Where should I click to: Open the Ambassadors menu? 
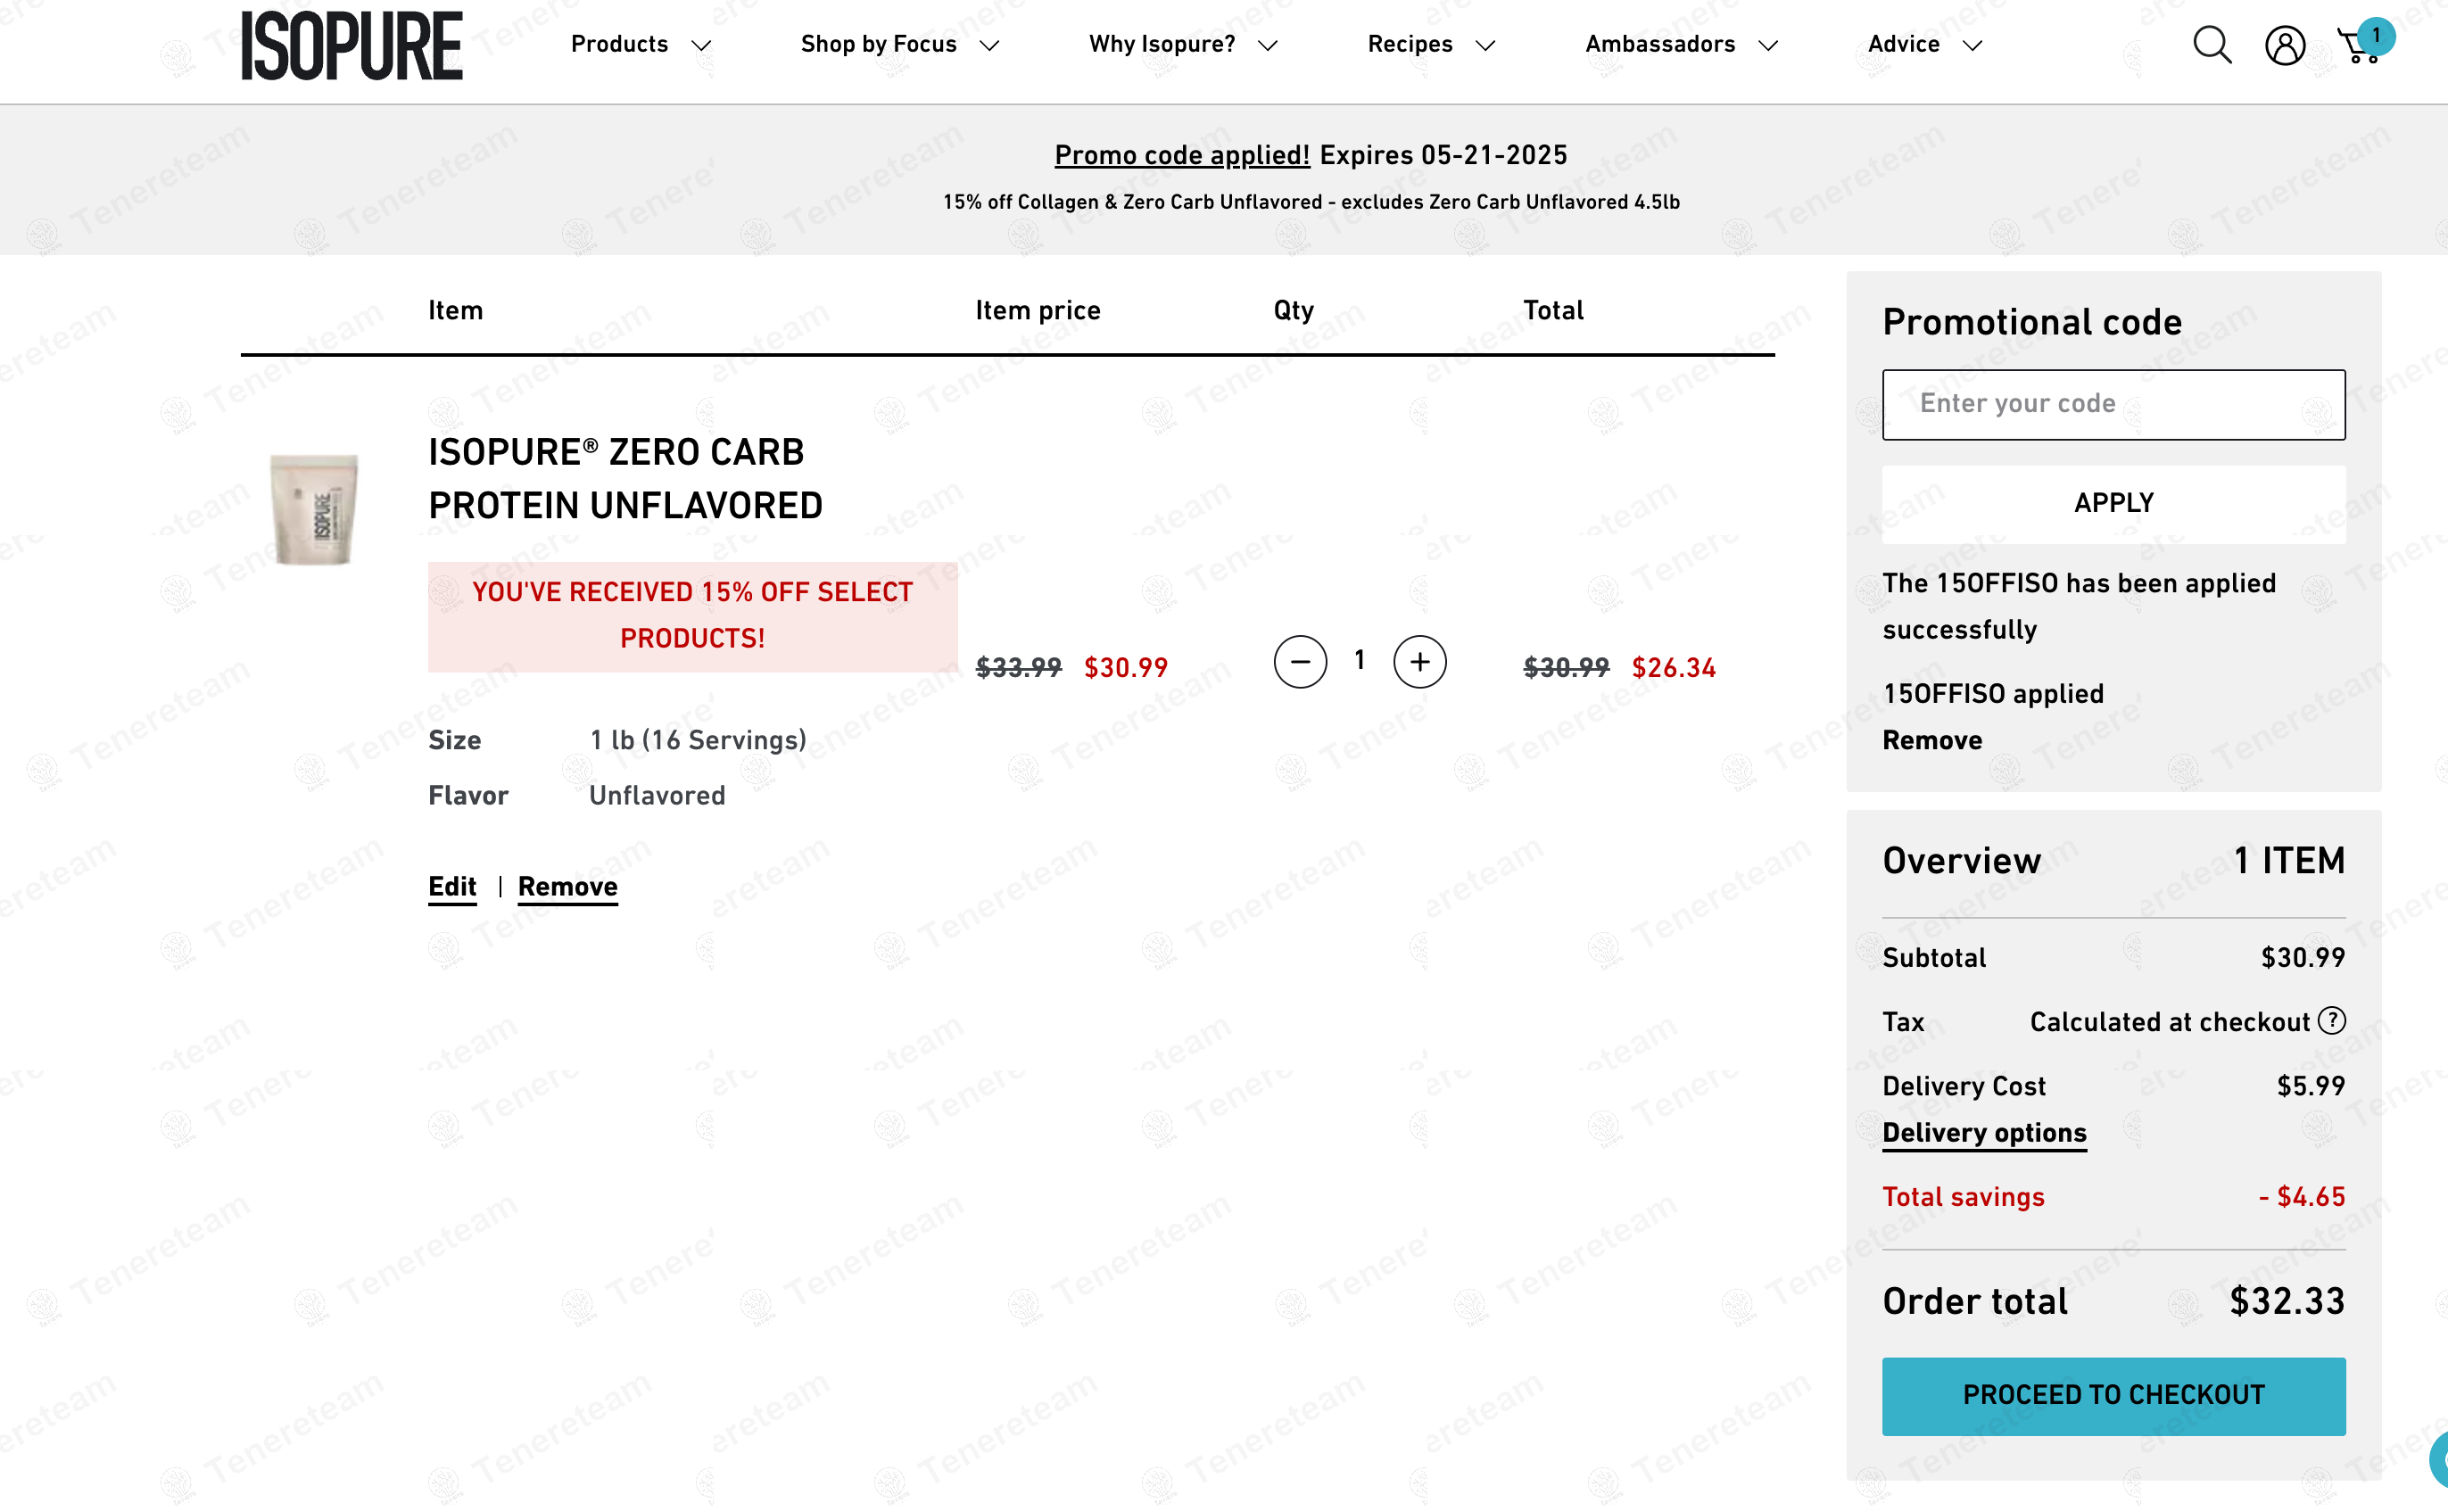(x=1681, y=45)
